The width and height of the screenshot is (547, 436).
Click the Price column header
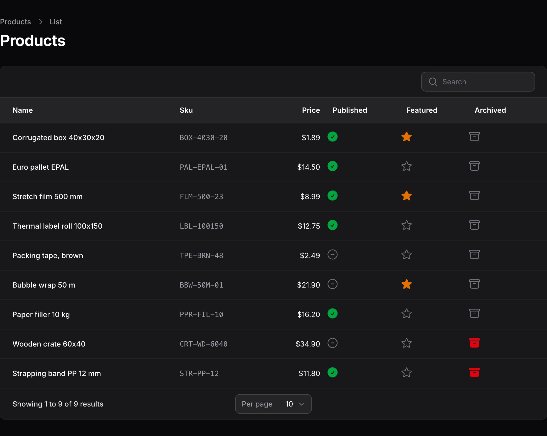(311, 110)
